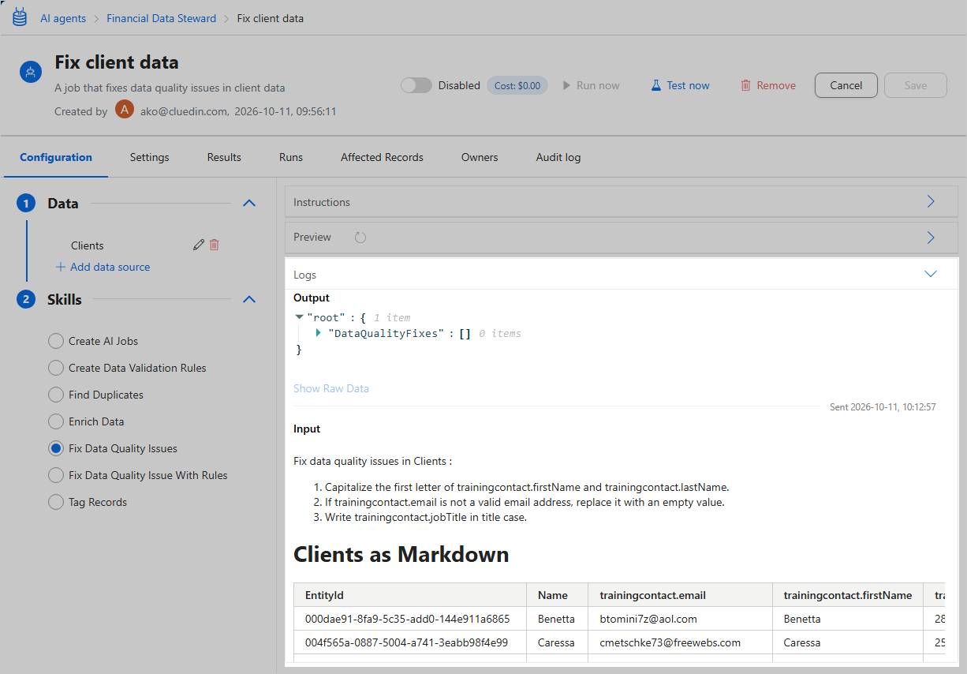The image size is (967, 674).
Task: Click the step 2 Skills number badge
Action: (26, 299)
